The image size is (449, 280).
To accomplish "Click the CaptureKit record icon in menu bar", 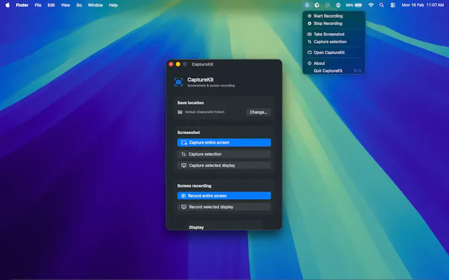I will coord(307,5).
